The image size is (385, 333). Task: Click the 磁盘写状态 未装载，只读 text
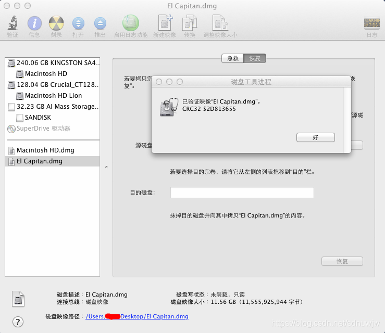[210, 294]
